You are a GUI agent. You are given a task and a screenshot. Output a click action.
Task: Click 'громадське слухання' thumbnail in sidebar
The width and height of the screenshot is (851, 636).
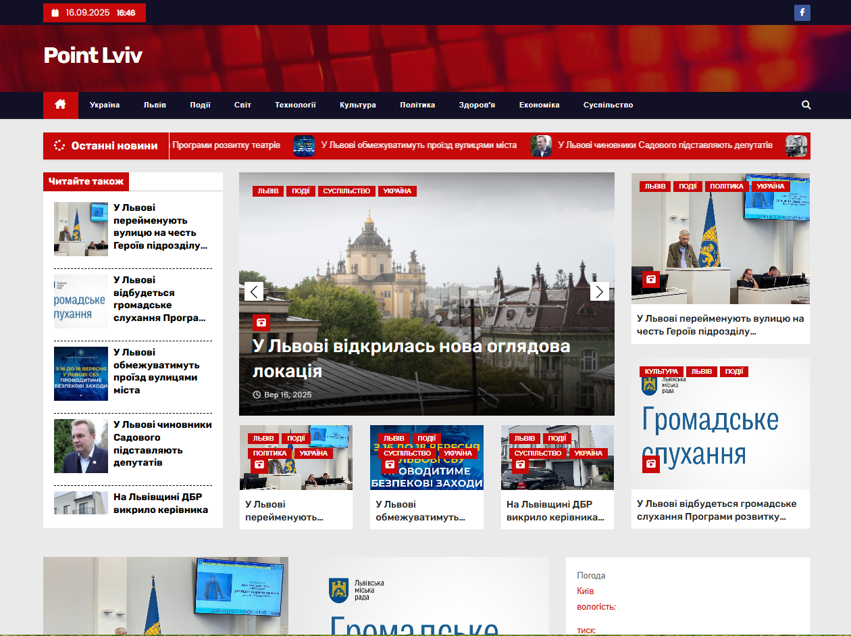click(81, 301)
